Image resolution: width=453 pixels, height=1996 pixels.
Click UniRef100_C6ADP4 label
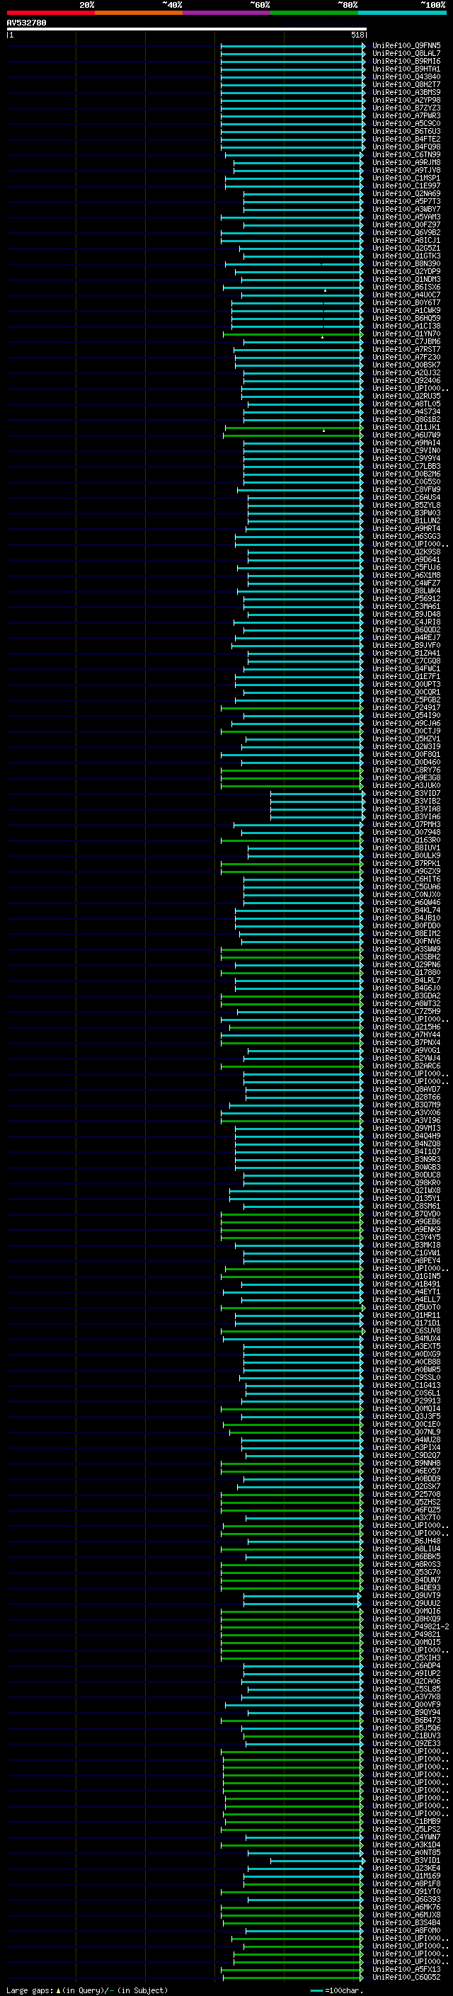point(406,1666)
